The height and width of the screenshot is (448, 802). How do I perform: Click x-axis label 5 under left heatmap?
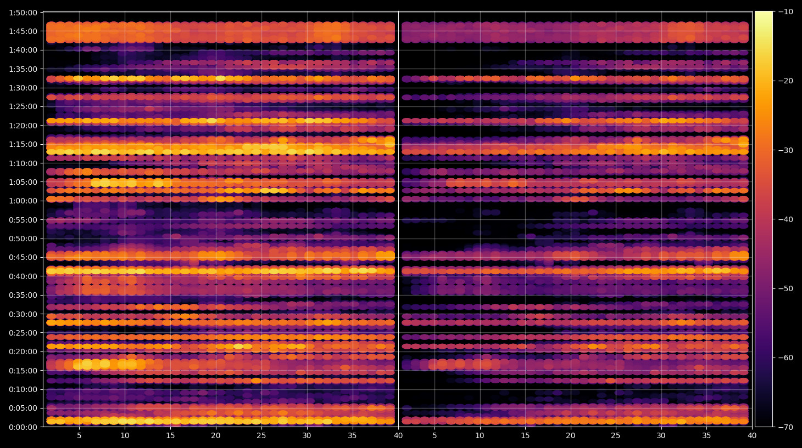coord(79,436)
